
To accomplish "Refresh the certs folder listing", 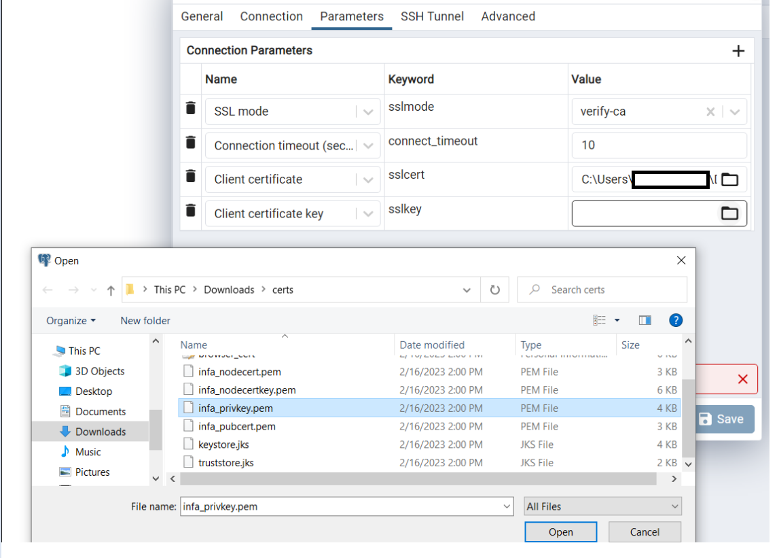I will tap(495, 290).
